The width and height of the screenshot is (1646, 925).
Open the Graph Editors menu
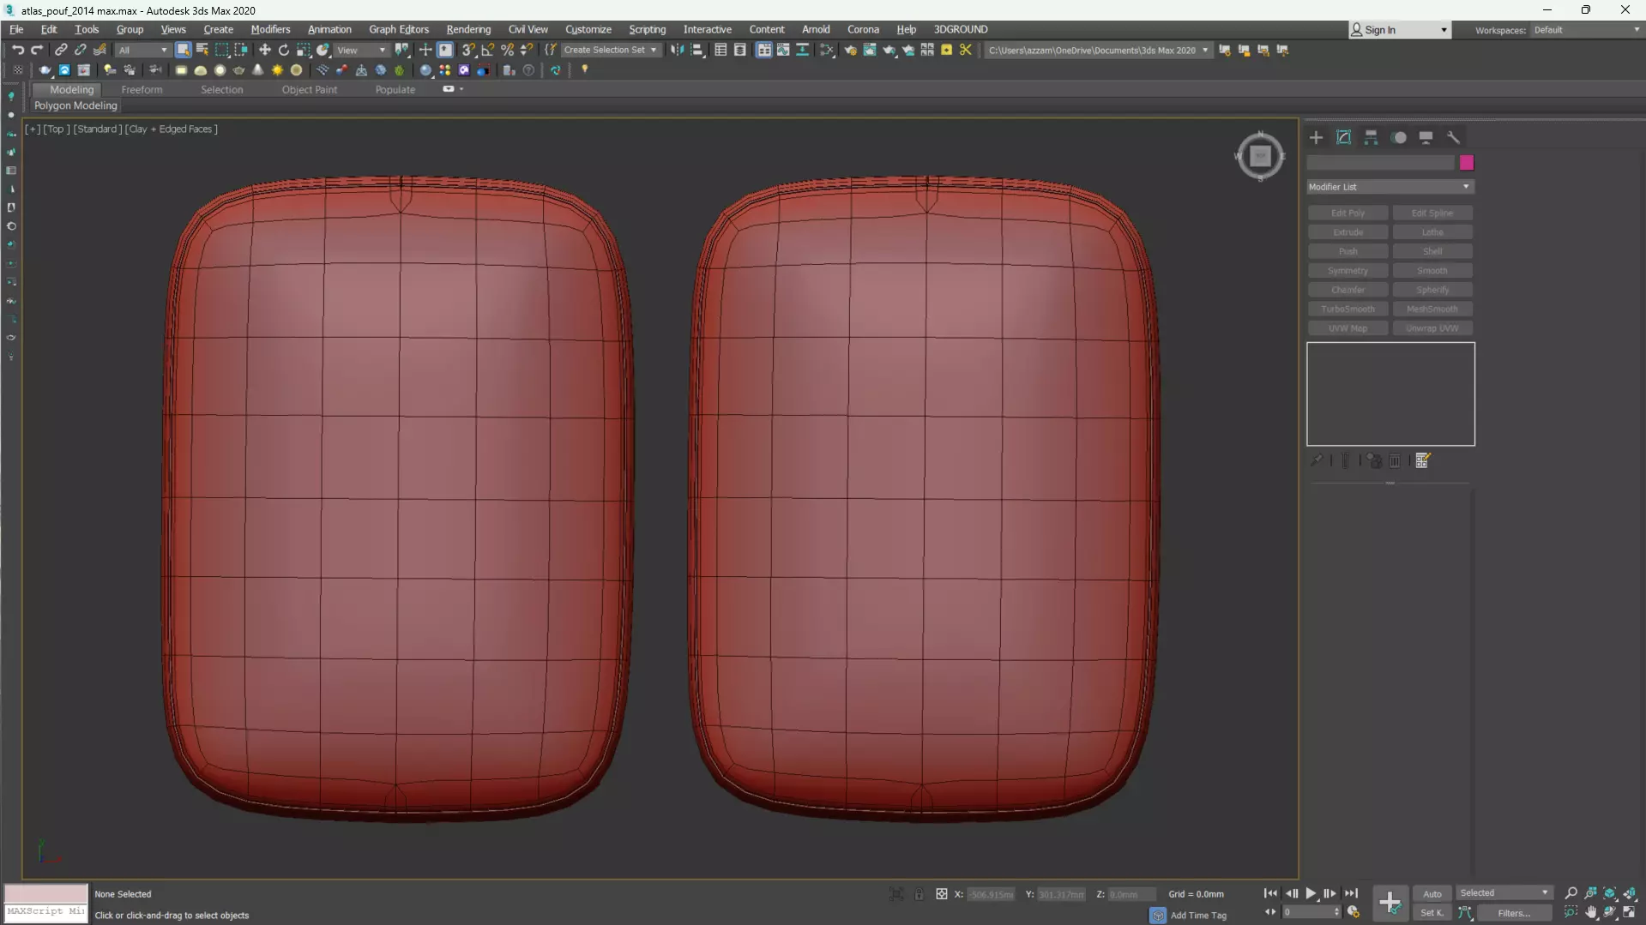(x=399, y=29)
